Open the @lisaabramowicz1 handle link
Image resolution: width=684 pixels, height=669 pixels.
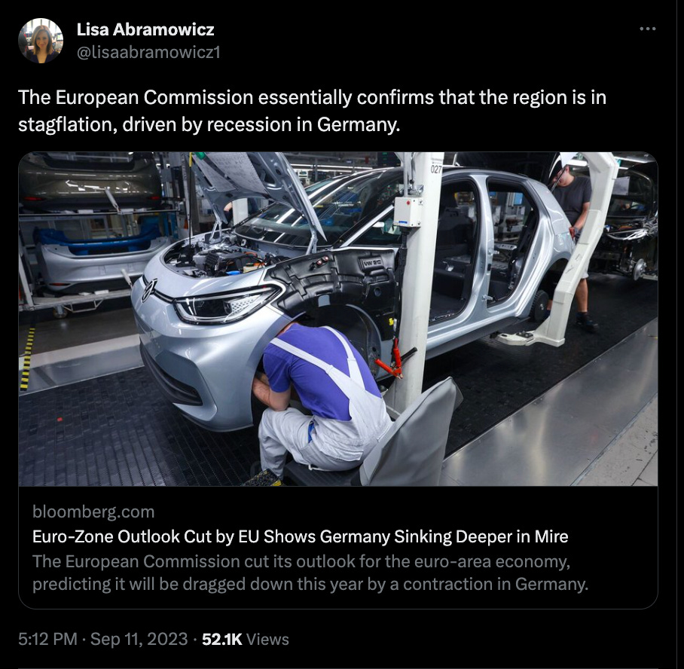point(148,53)
